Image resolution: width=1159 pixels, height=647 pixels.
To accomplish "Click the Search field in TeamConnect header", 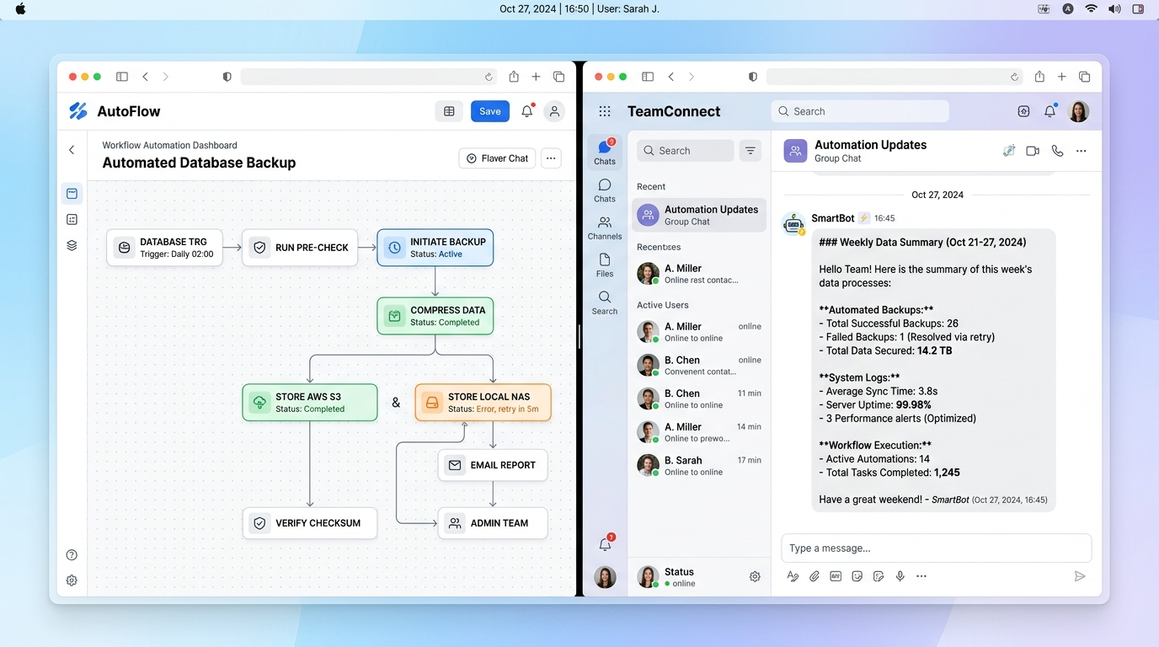I will tap(860, 111).
